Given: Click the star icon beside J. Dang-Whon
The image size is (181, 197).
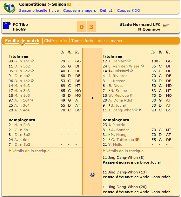Looking at the screenshot, I should (x=136, y=110).
